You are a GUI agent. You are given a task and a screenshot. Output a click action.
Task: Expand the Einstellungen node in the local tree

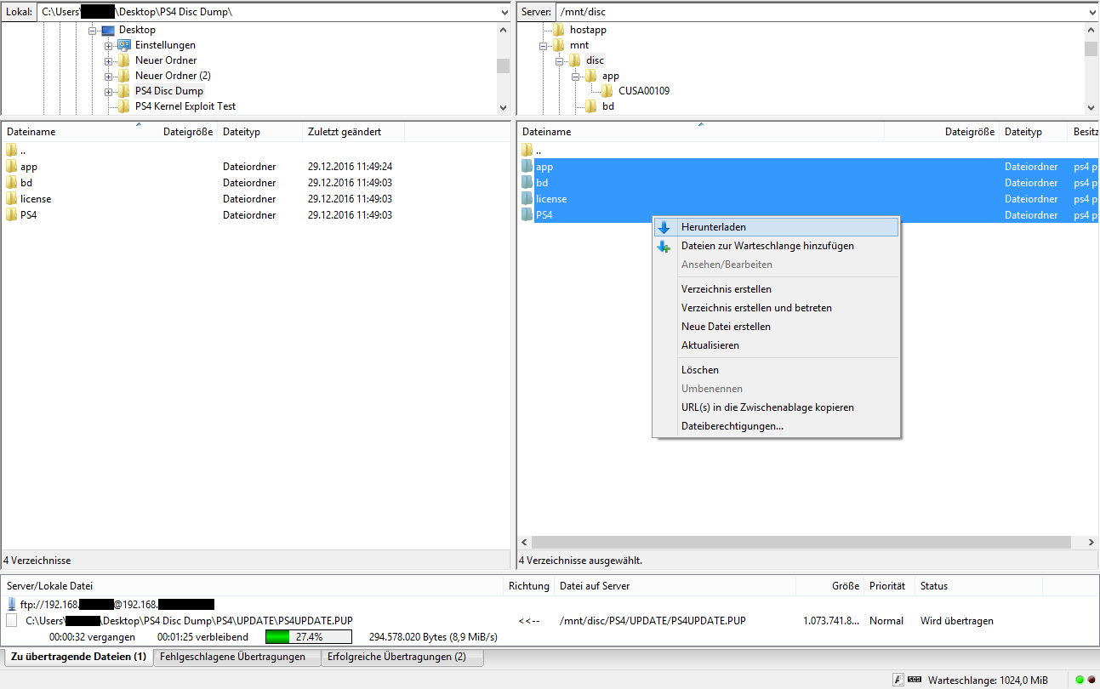click(109, 45)
